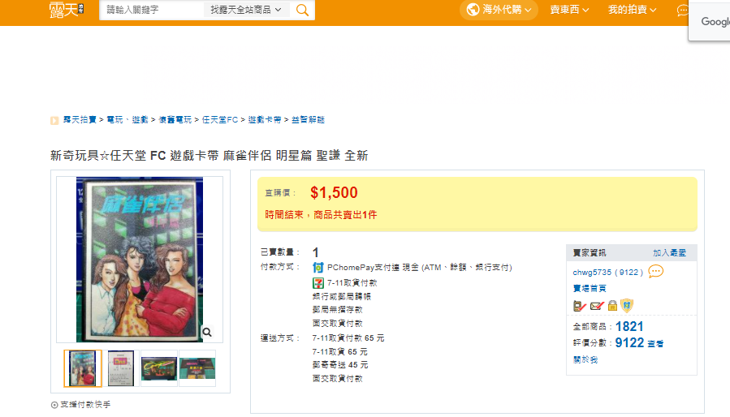Select fourth thumbnail image
Screen dimensions: 730x417
click(197, 368)
